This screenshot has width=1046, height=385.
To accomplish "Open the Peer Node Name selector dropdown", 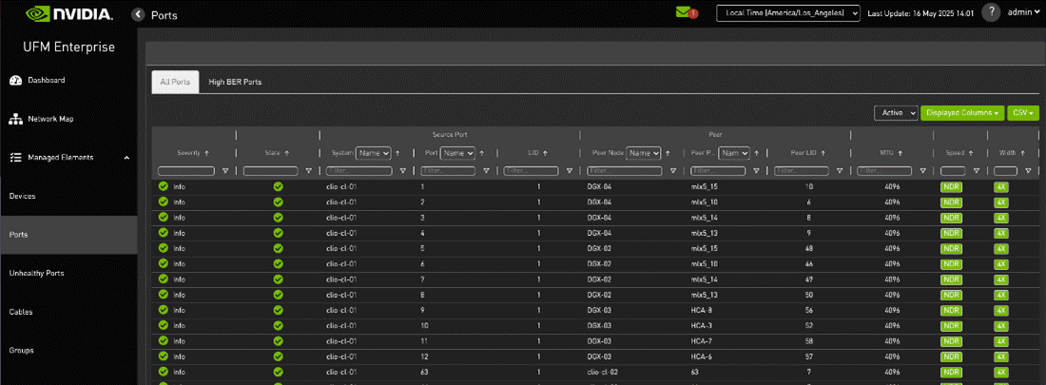I will (644, 153).
